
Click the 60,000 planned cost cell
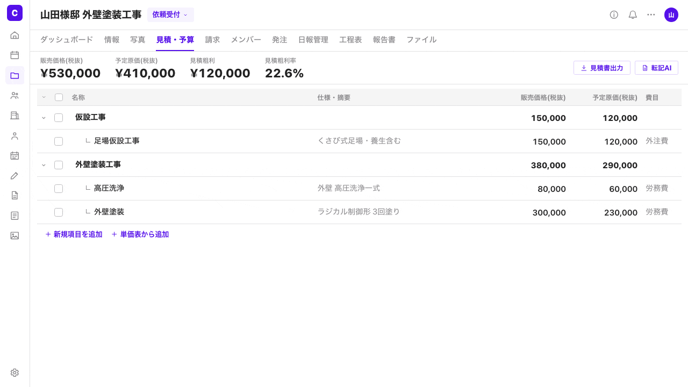coord(623,189)
